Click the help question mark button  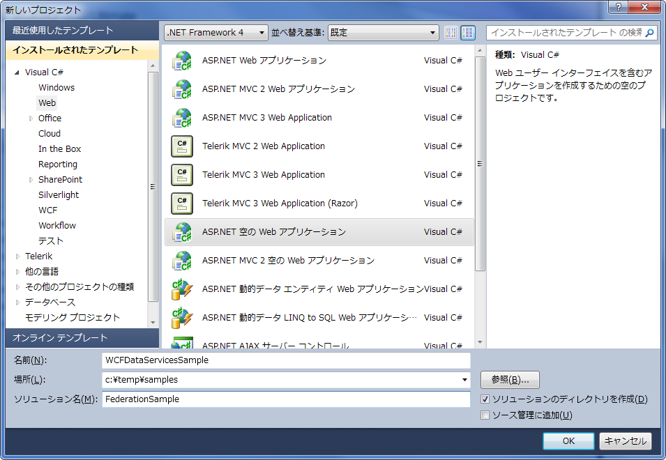pos(619,7)
